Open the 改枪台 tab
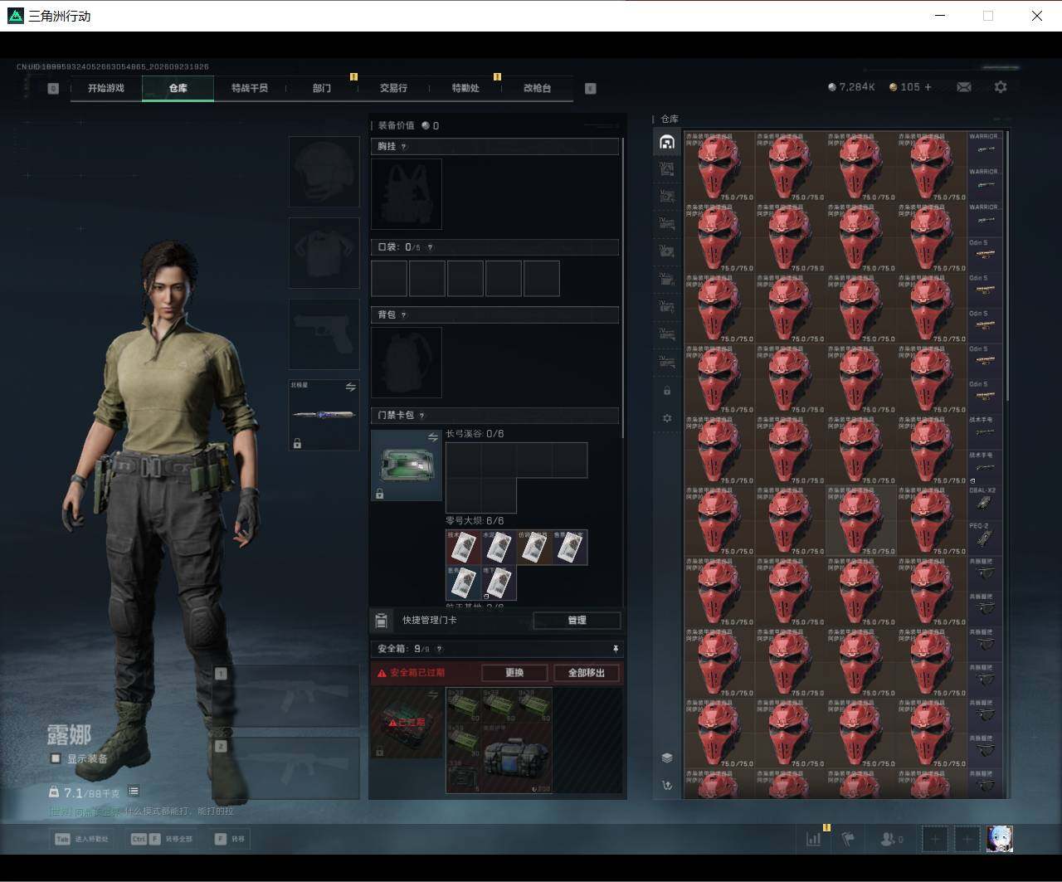Image resolution: width=1062 pixels, height=882 pixels. tap(537, 88)
